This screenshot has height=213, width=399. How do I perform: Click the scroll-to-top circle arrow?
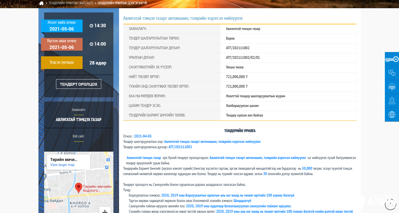(x=391, y=204)
